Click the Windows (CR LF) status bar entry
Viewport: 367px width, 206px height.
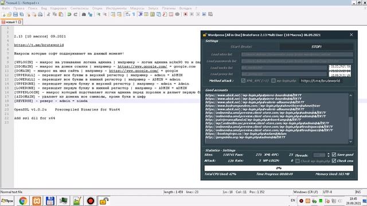tap(306, 192)
